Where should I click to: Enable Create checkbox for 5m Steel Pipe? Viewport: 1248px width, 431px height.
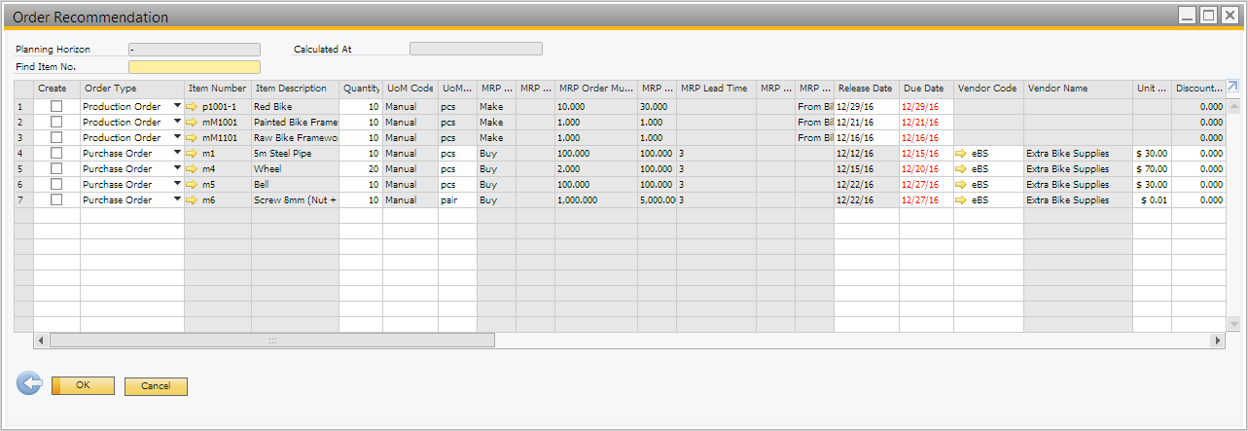(x=56, y=154)
